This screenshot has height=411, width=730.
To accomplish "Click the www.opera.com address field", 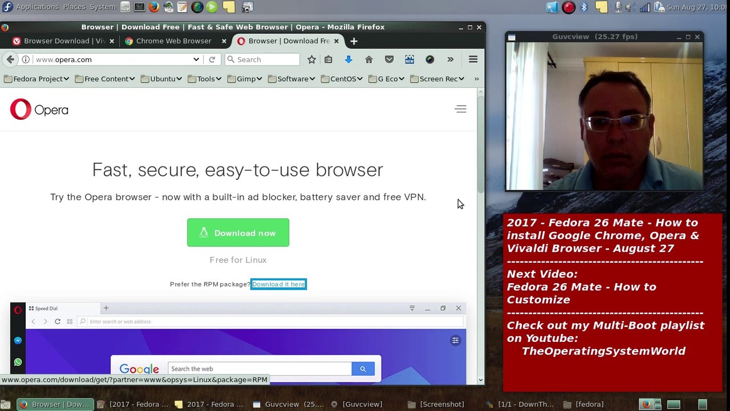I will click(112, 59).
